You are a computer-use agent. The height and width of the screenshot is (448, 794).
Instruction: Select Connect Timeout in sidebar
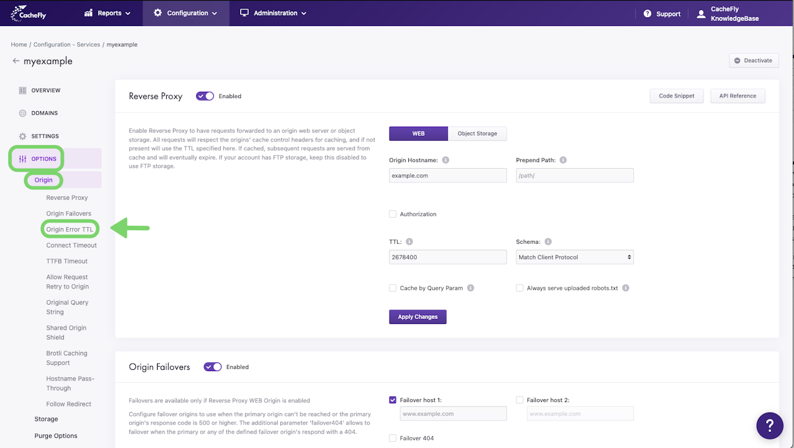(x=71, y=245)
